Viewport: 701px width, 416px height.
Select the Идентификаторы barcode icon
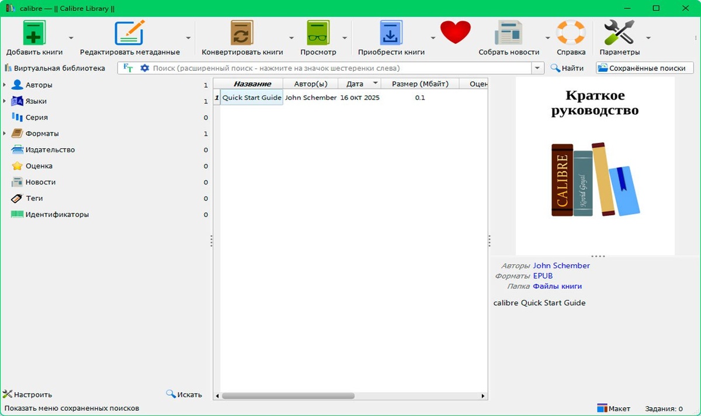[17, 215]
